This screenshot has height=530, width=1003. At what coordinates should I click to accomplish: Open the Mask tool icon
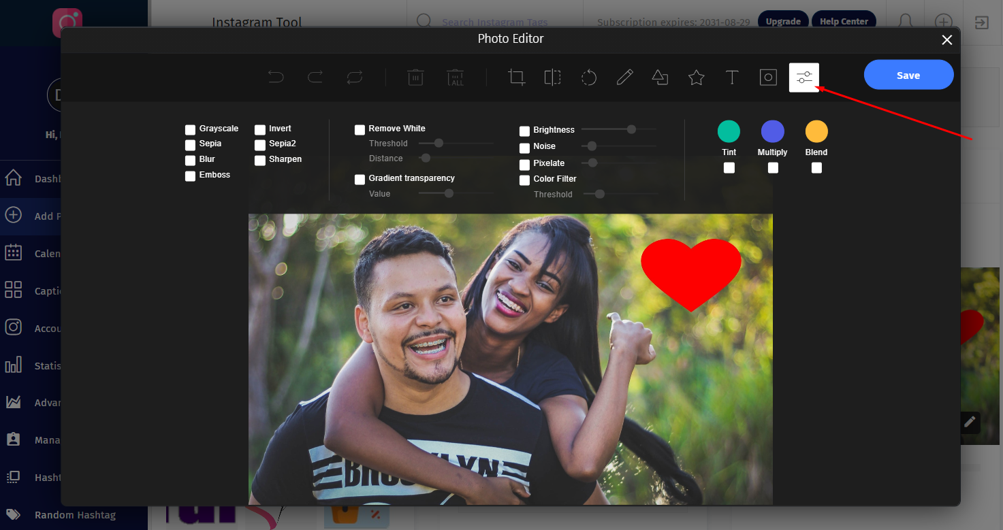768,78
